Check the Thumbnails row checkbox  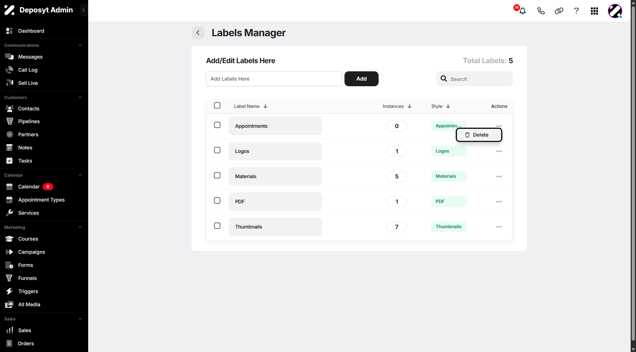tap(217, 226)
